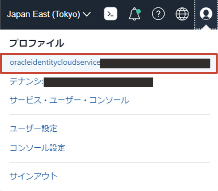Click the redacted tenancy name
This screenshot has width=218, height=191.
(x=98, y=82)
